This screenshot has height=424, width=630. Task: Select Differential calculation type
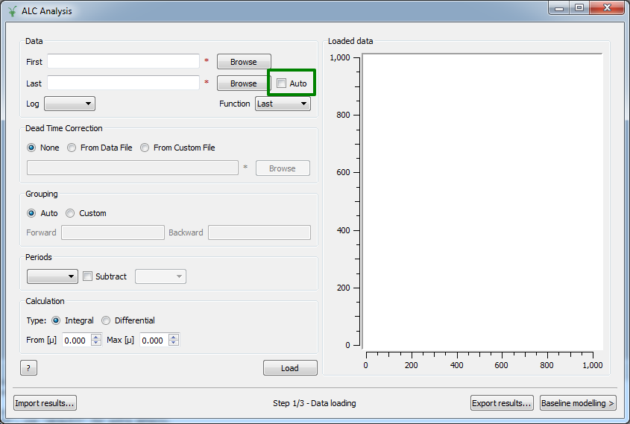107,320
